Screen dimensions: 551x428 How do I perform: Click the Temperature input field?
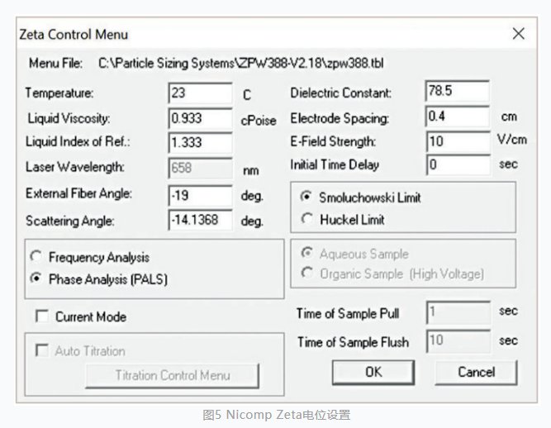point(200,93)
